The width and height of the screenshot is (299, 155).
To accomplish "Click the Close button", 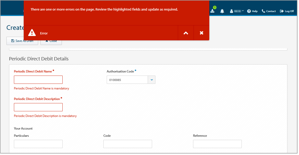I will click(51, 41).
